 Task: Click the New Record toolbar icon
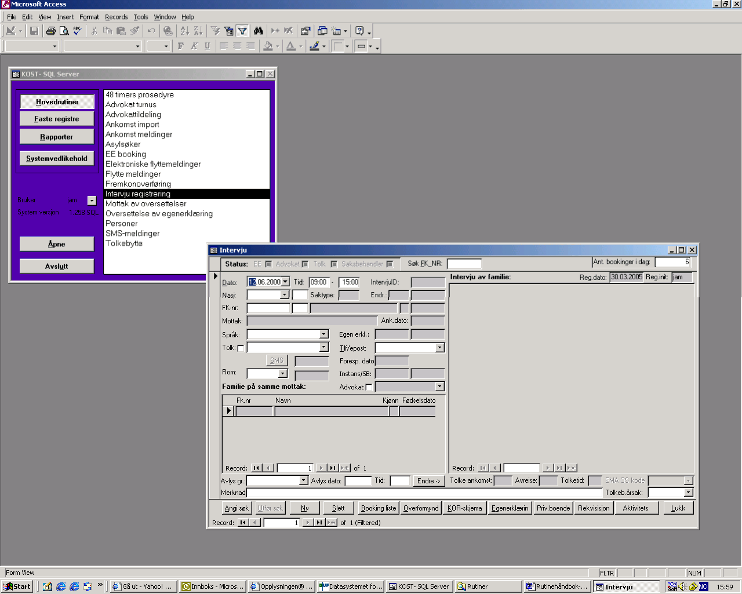[x=275, y=31]
